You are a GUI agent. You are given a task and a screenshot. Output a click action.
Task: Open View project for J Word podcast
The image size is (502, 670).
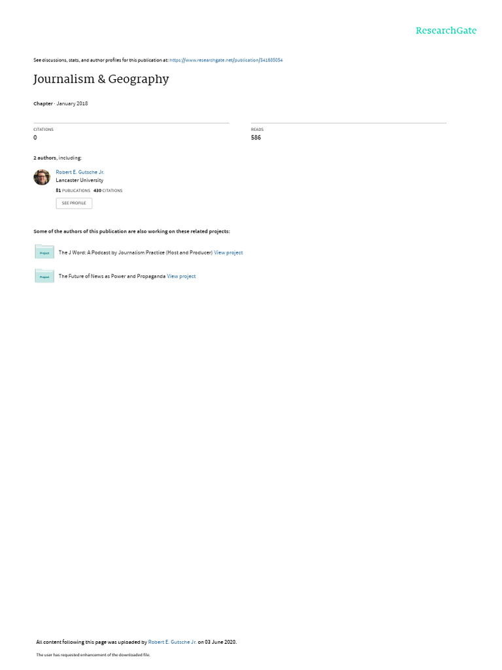point(228,253)
